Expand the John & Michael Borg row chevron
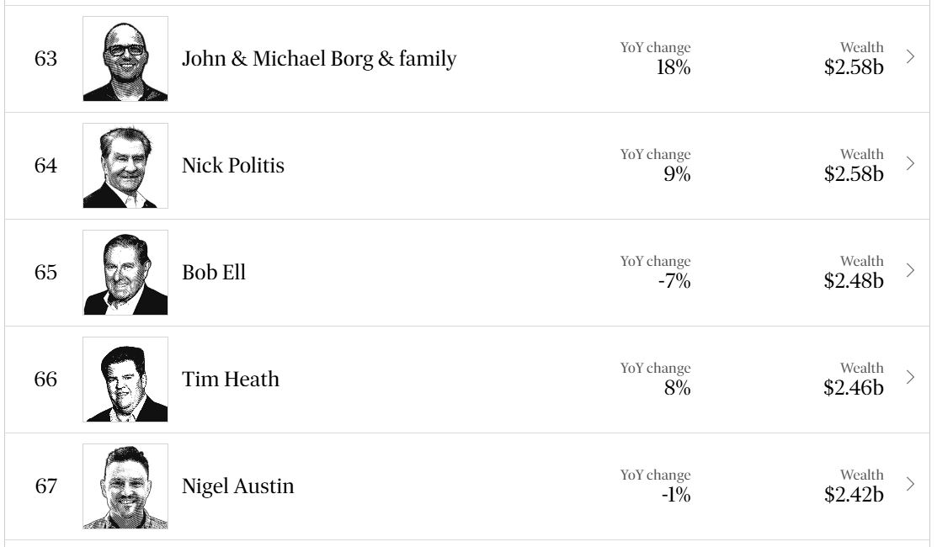 (910, 56)
